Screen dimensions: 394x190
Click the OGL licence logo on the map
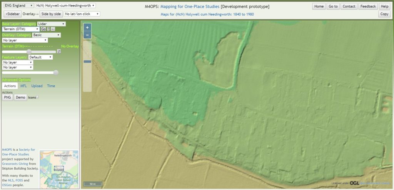[354, 183]
